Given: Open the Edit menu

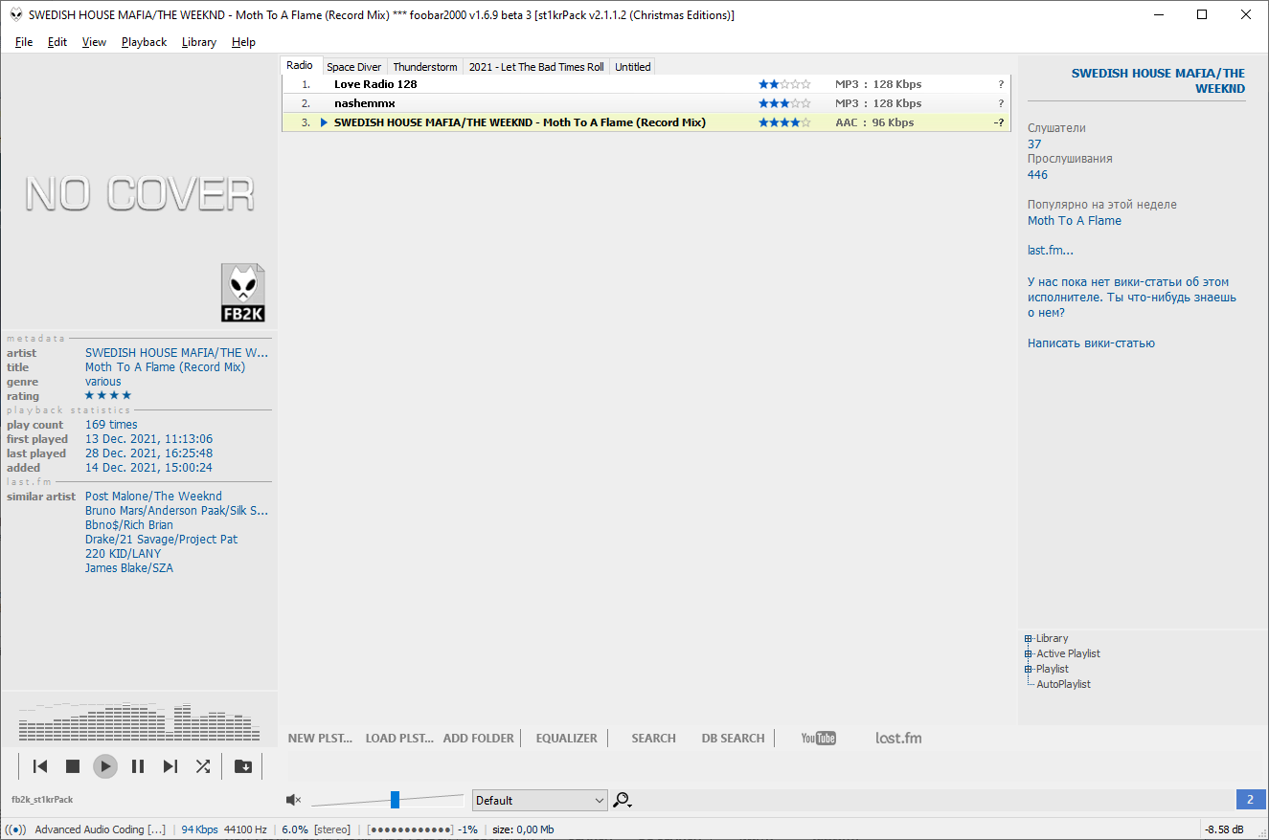Looking at the screenshot, I should [x=57, y=42].
